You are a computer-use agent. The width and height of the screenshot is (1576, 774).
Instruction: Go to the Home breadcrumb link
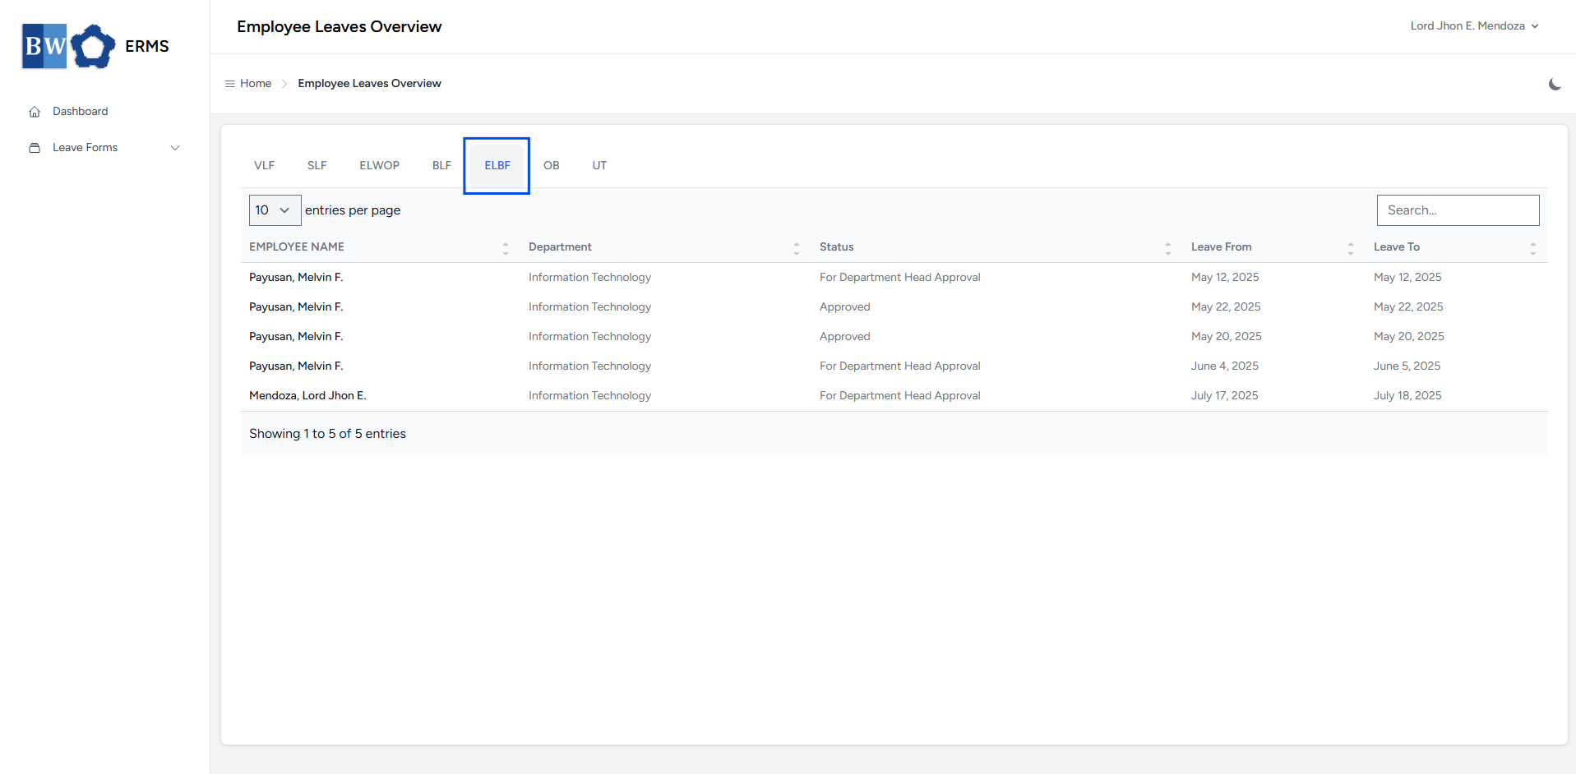click(x=256, y=84)
